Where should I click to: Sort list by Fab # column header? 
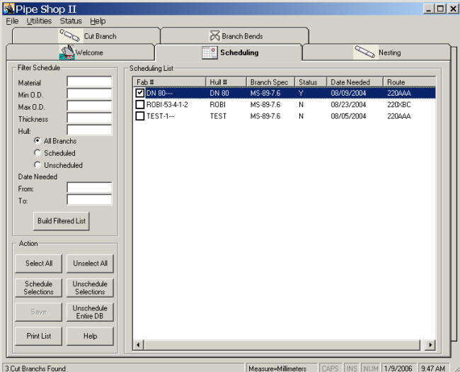pos(170,82)
